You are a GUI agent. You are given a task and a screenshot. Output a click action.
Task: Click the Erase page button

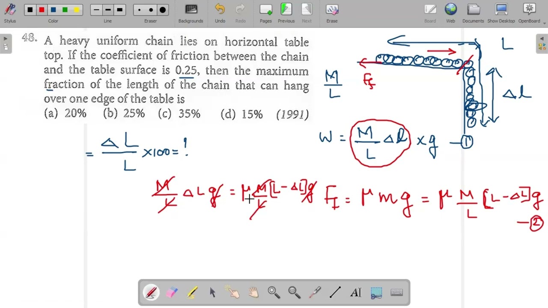[x=332, y=13]
